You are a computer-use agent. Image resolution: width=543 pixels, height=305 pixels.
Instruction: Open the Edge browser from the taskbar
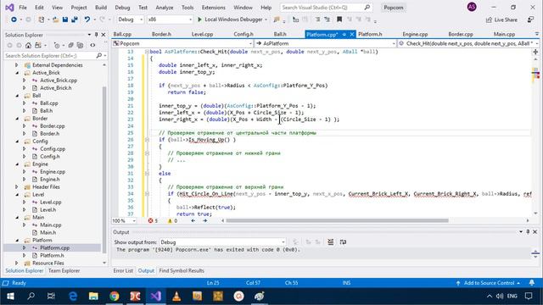(73, 297)
